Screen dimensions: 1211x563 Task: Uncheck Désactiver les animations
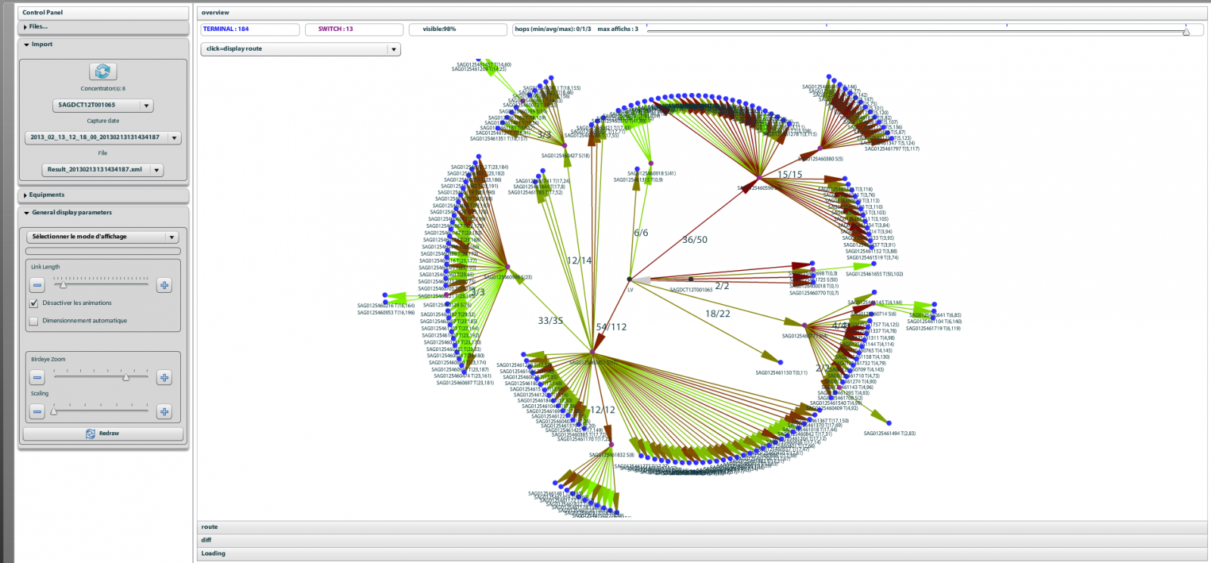[x=33, y=303]
